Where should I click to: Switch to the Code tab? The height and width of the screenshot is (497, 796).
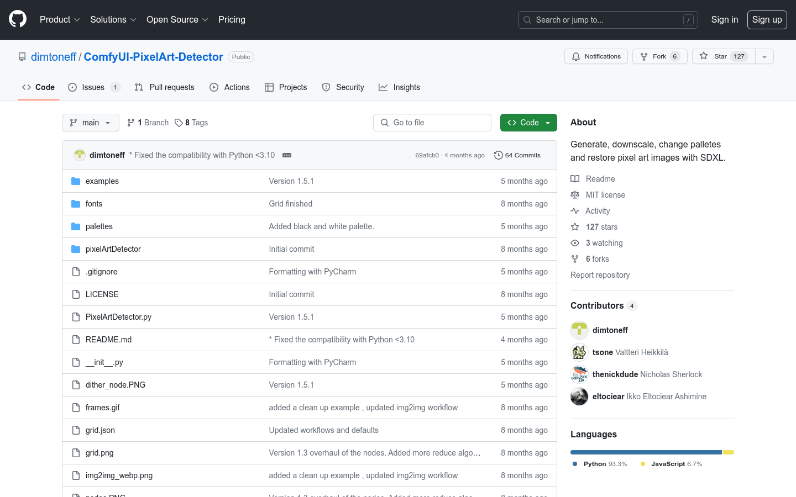click(x=39, y=87)
